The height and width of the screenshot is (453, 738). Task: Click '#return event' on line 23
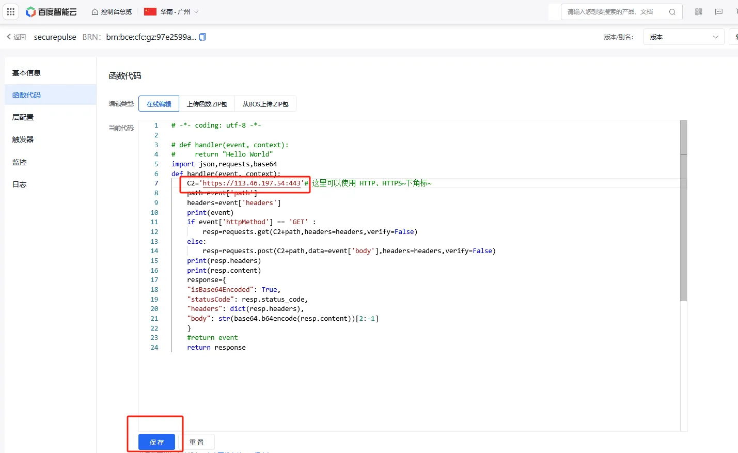click(212, 338)
